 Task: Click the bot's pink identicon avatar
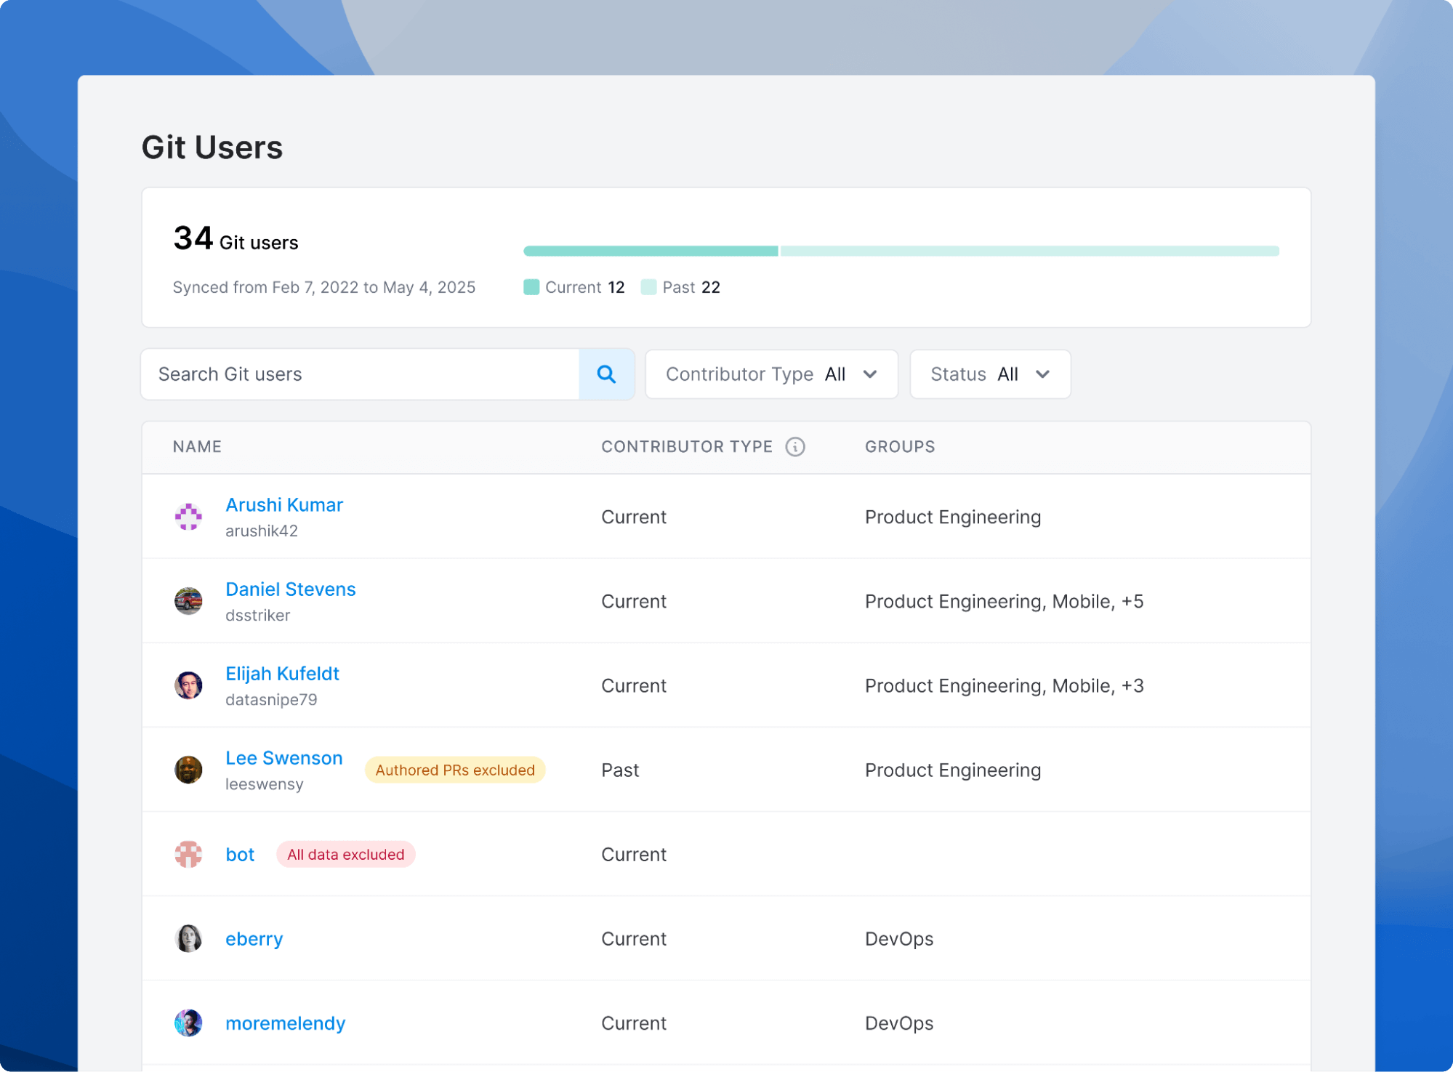tap(188, 854)
